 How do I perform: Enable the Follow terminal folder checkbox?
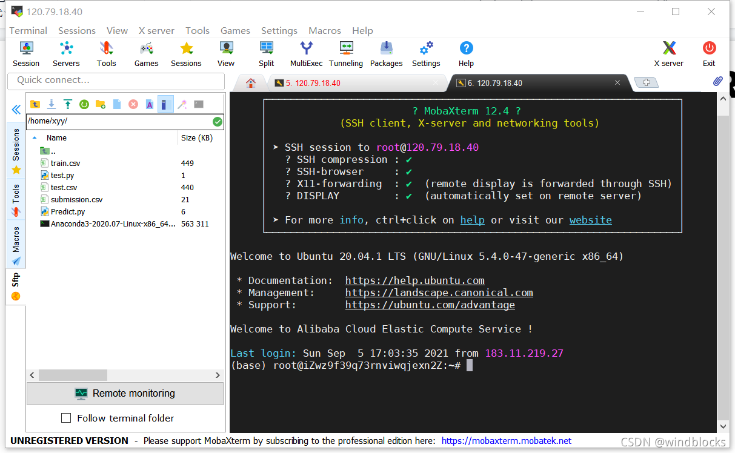click(x=67, y=418)
